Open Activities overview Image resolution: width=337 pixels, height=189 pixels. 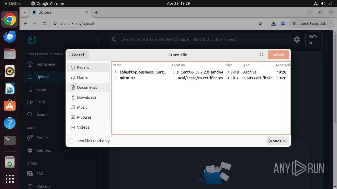pyautogui.click(x=13, y=3)
